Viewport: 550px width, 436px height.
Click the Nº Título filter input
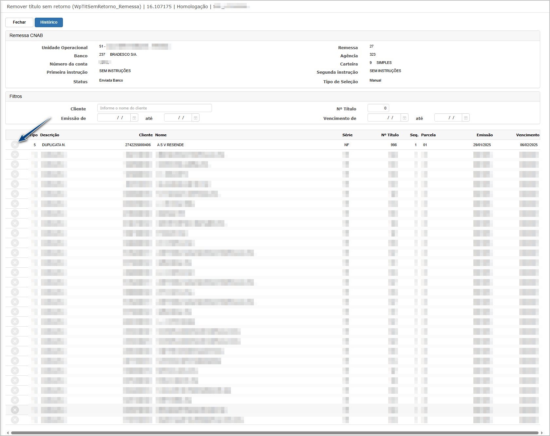pos(378,108)
